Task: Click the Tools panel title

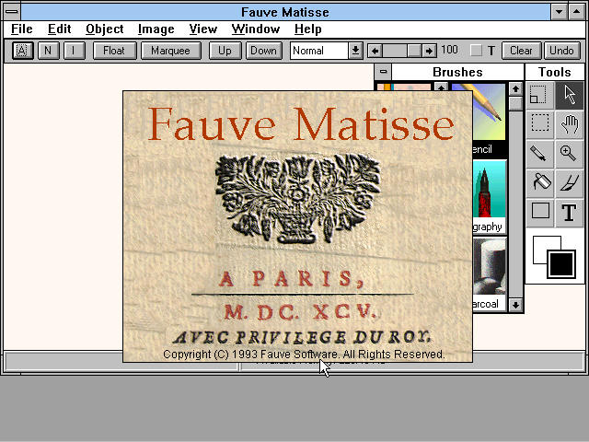Action: pos(554,72)
